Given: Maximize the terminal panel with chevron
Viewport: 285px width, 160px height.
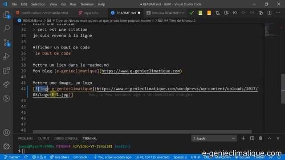Looking at the screenshot, I should (x=269, y=138).
